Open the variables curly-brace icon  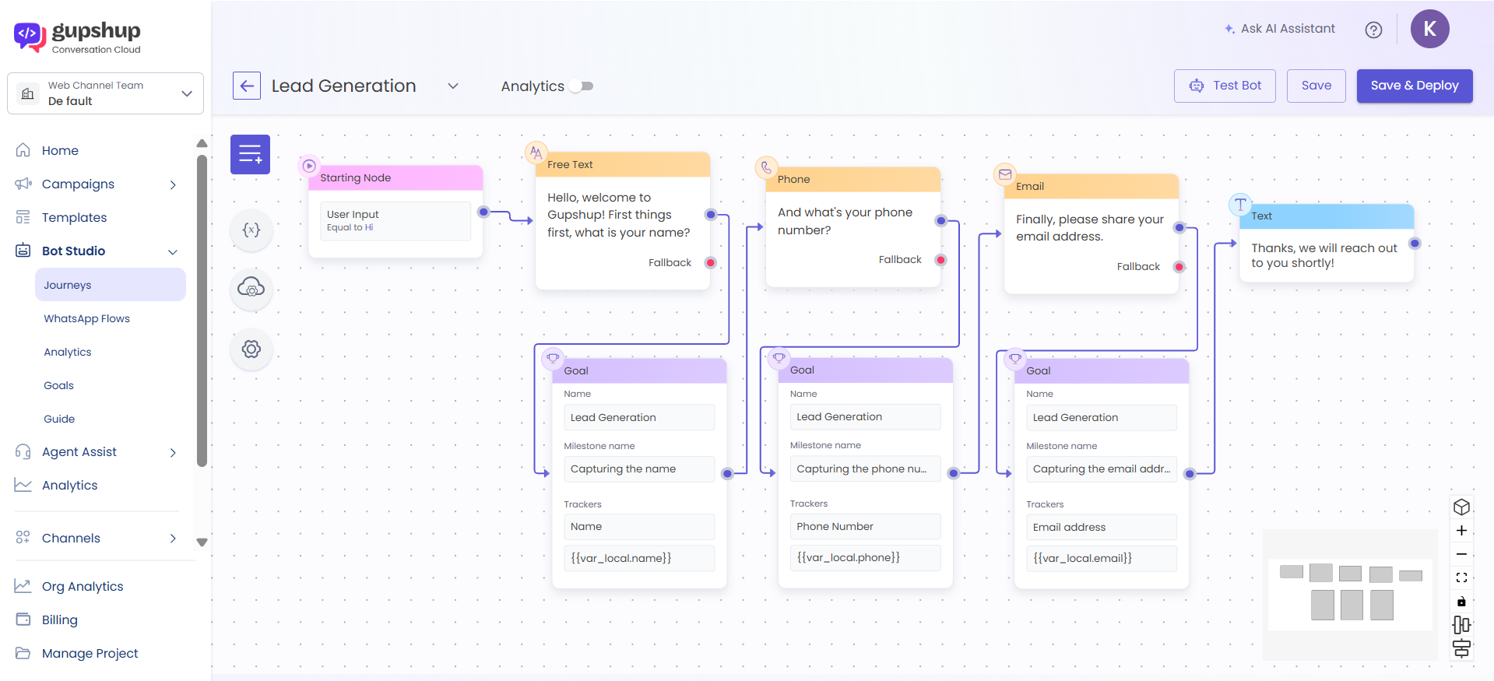(251, 230)
